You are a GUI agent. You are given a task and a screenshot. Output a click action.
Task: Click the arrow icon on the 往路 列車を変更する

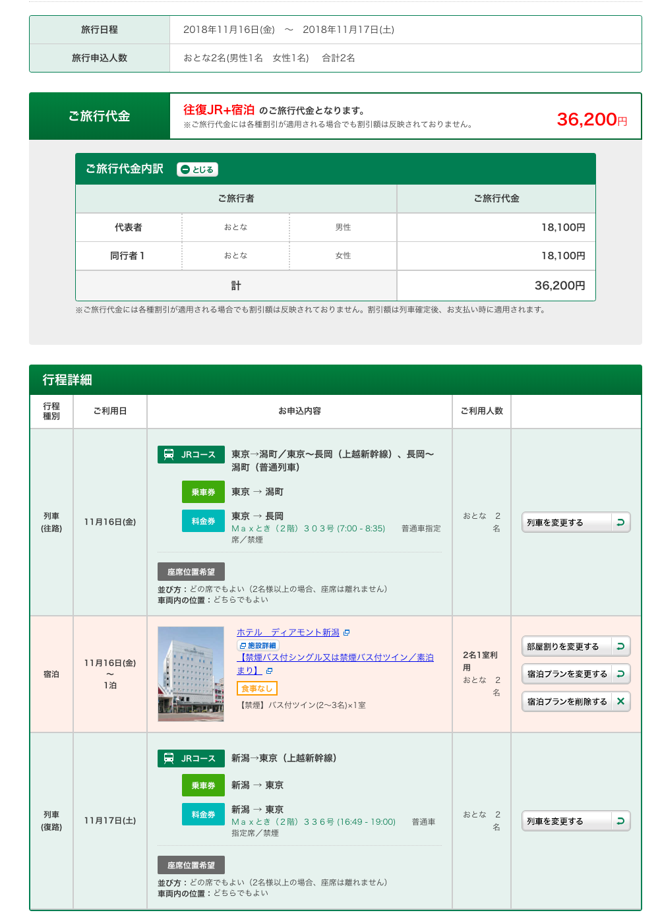click(x=620, y=522)
